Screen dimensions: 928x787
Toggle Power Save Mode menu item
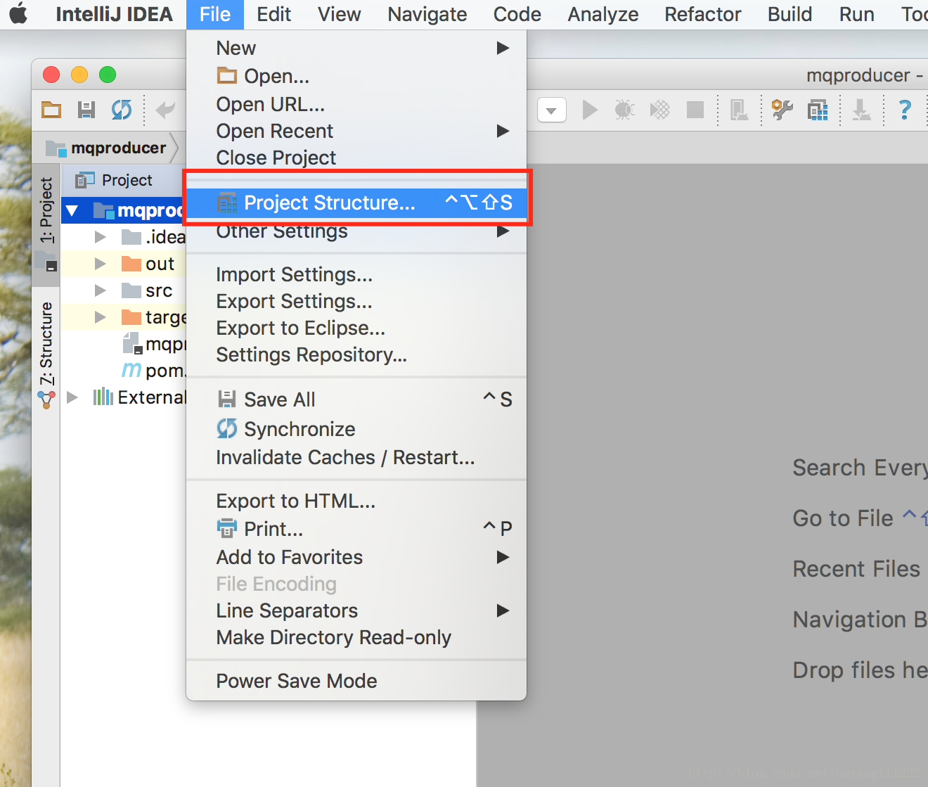point(356,681)
